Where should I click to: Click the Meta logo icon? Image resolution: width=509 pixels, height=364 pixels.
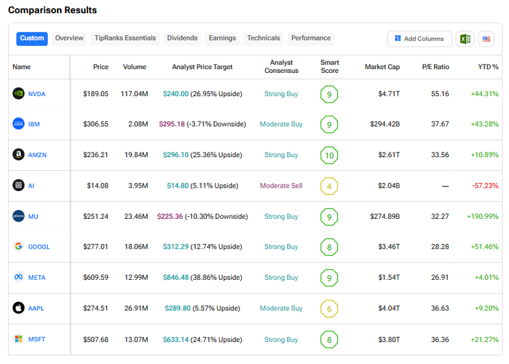click(x=19, y=277)
